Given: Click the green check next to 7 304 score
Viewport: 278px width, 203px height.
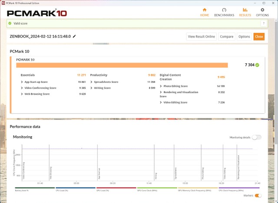Looking at the screenshot, I should pos(257,65).
